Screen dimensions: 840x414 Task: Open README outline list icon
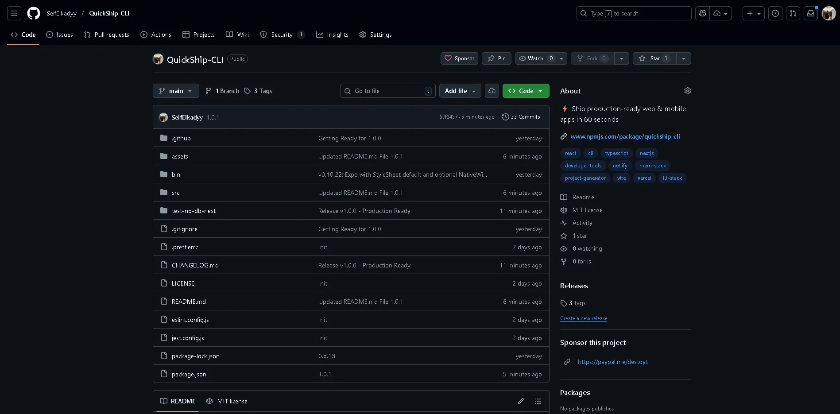pos(538,401)
